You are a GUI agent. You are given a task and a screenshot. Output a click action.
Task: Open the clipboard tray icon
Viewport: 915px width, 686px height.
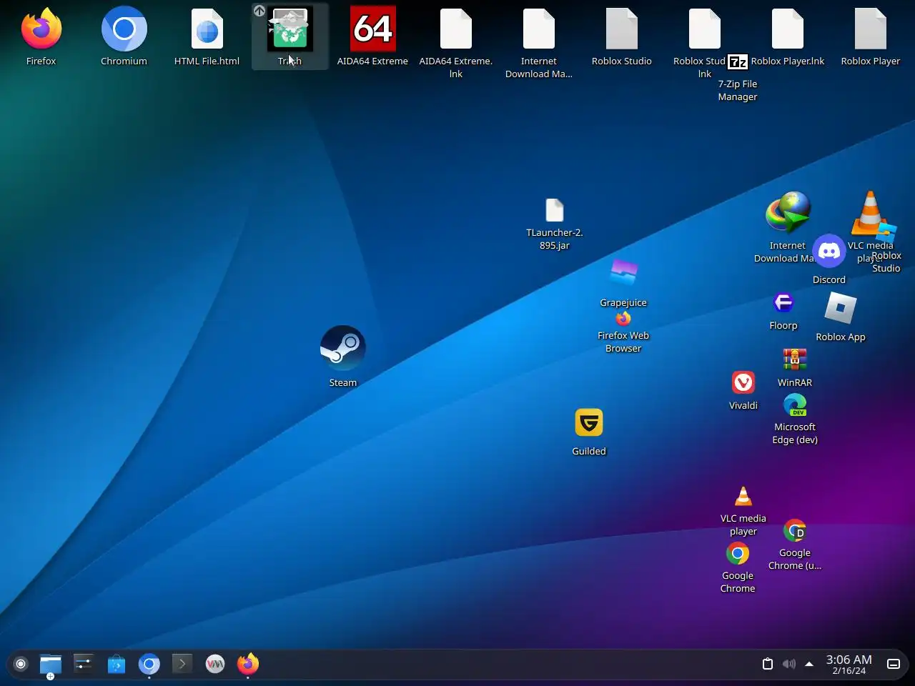click(768, 664)
